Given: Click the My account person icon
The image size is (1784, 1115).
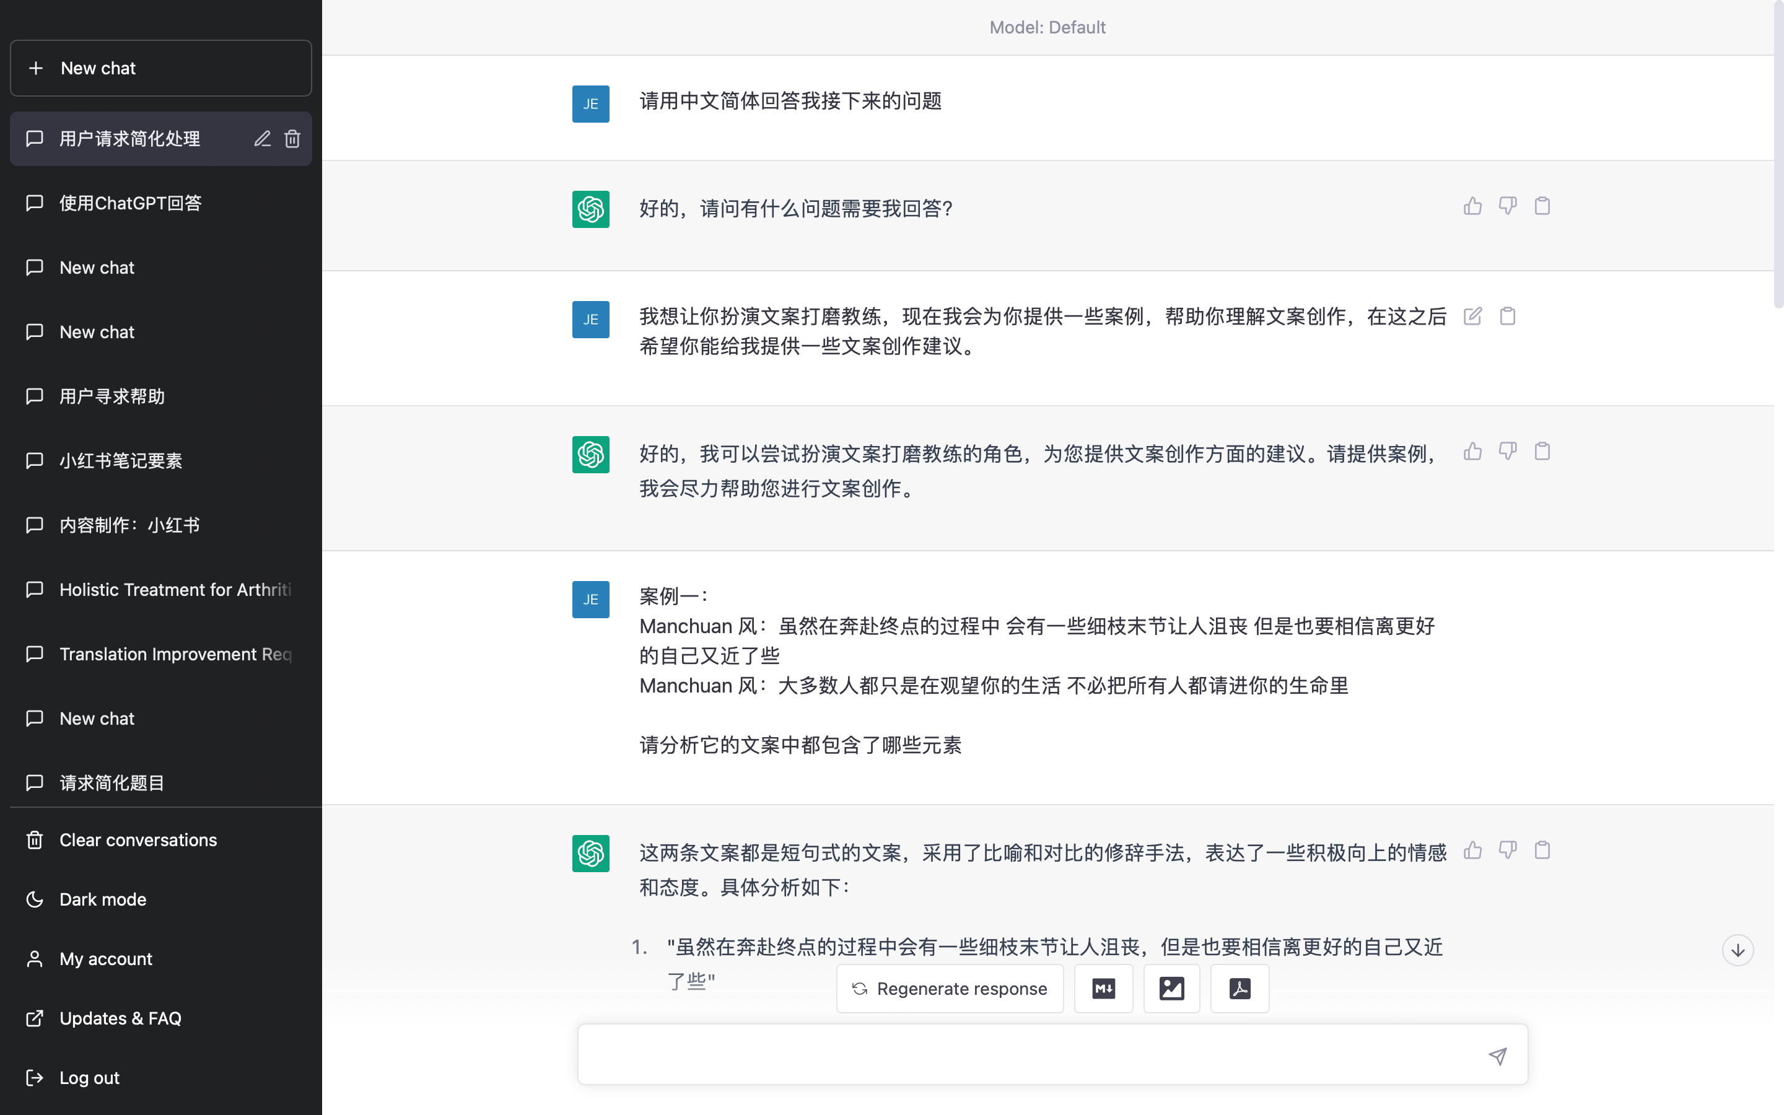Looking at the screenshot, I should pos(35,959).
